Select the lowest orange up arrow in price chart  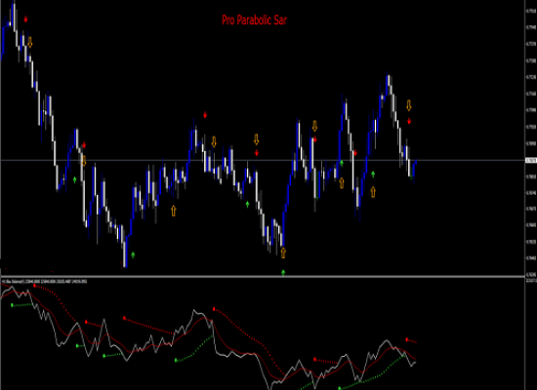pyautogui.click(x=283, y=253)
